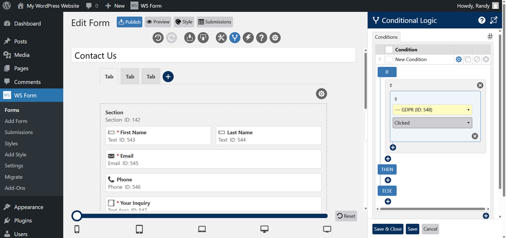Open form Settings gear in toolbar
Image resolution: width=506 pixels, height=238 pixels.
point(275,38)
